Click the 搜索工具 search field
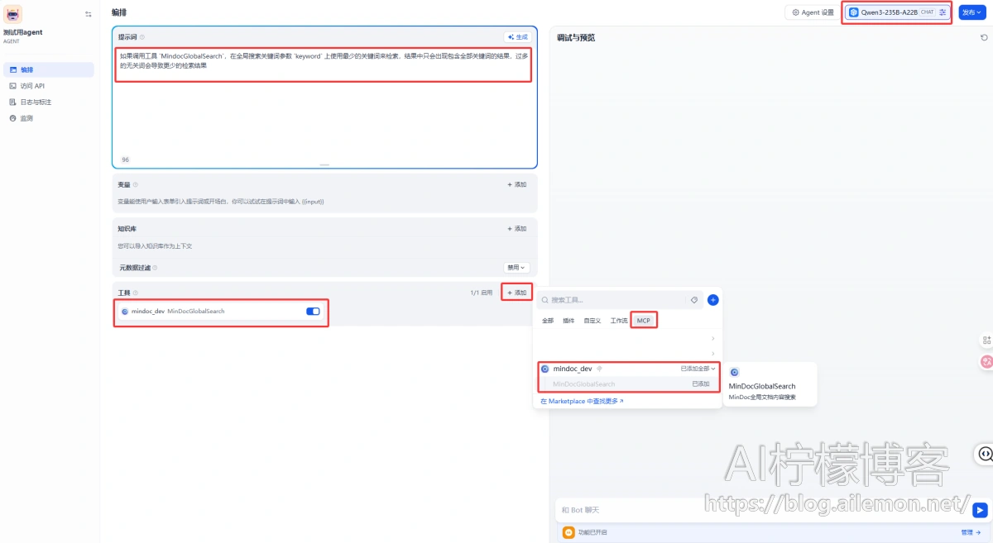993x543 pixels. 616,300
